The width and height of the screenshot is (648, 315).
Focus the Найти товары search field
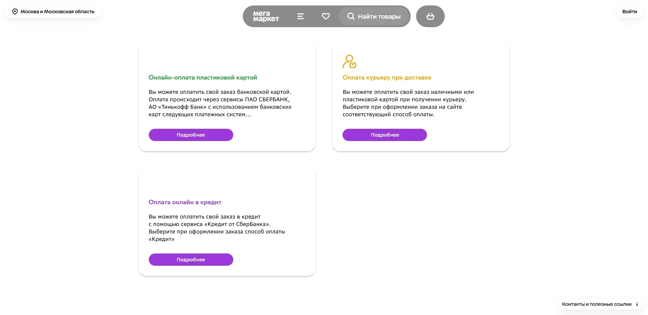click(x=379, y=16)
